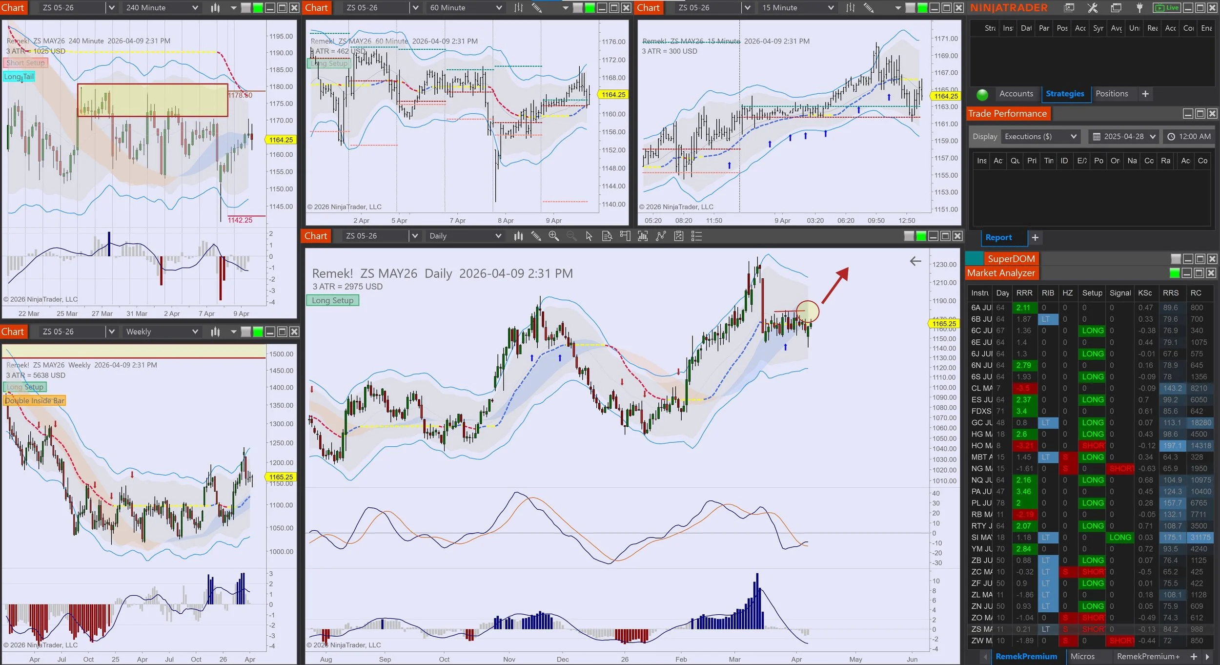Click gray interval link square on Daily chart

tap(909, 236)
